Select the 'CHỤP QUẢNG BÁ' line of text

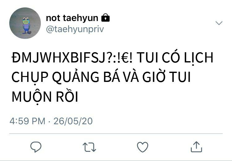point(66,77)
